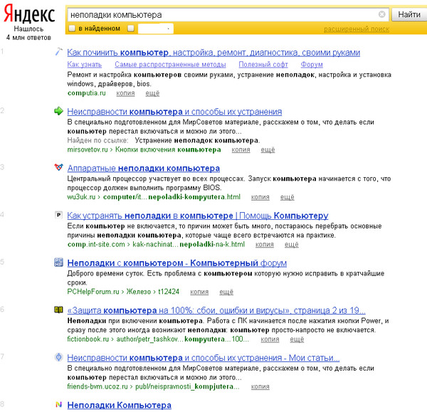Open 'Неполадки с компьютером - Компьютерный форум' result
Viewport: 427px width, 412px height.
click(x=176, y=263)
